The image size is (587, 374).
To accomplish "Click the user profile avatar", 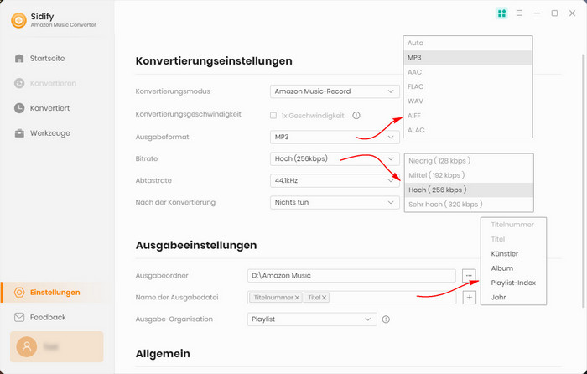I will (27, 346).
